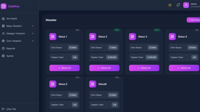Click Masalar page heading
This screenshot has width=200, height=112.
51,20
